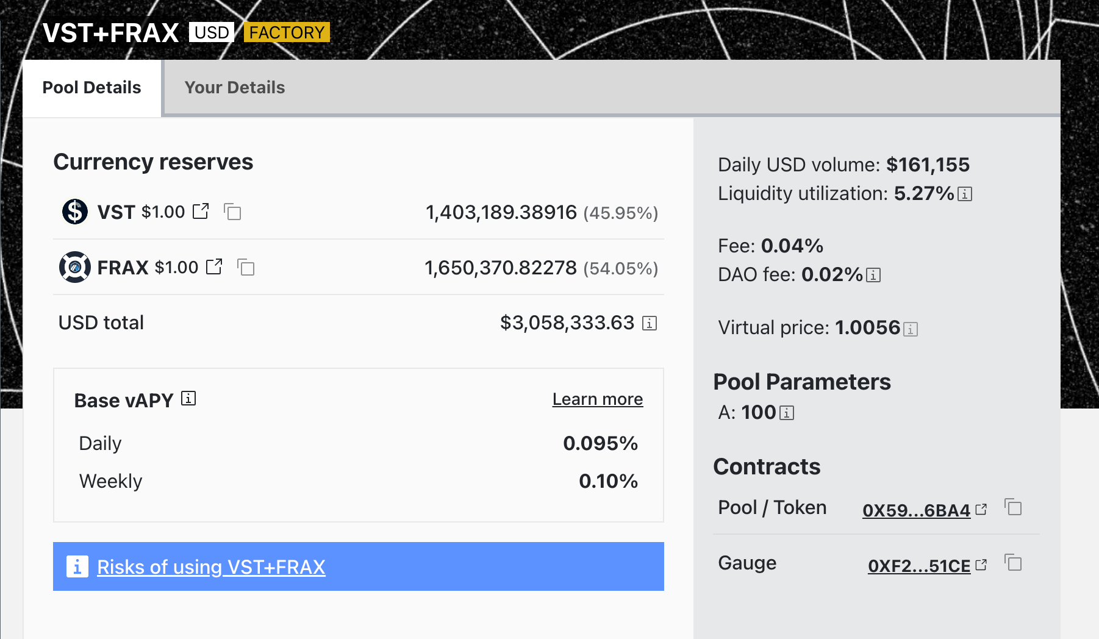Click info icon next to USD total
Screen dimensions: 1099x639
[x=650, y=323]
